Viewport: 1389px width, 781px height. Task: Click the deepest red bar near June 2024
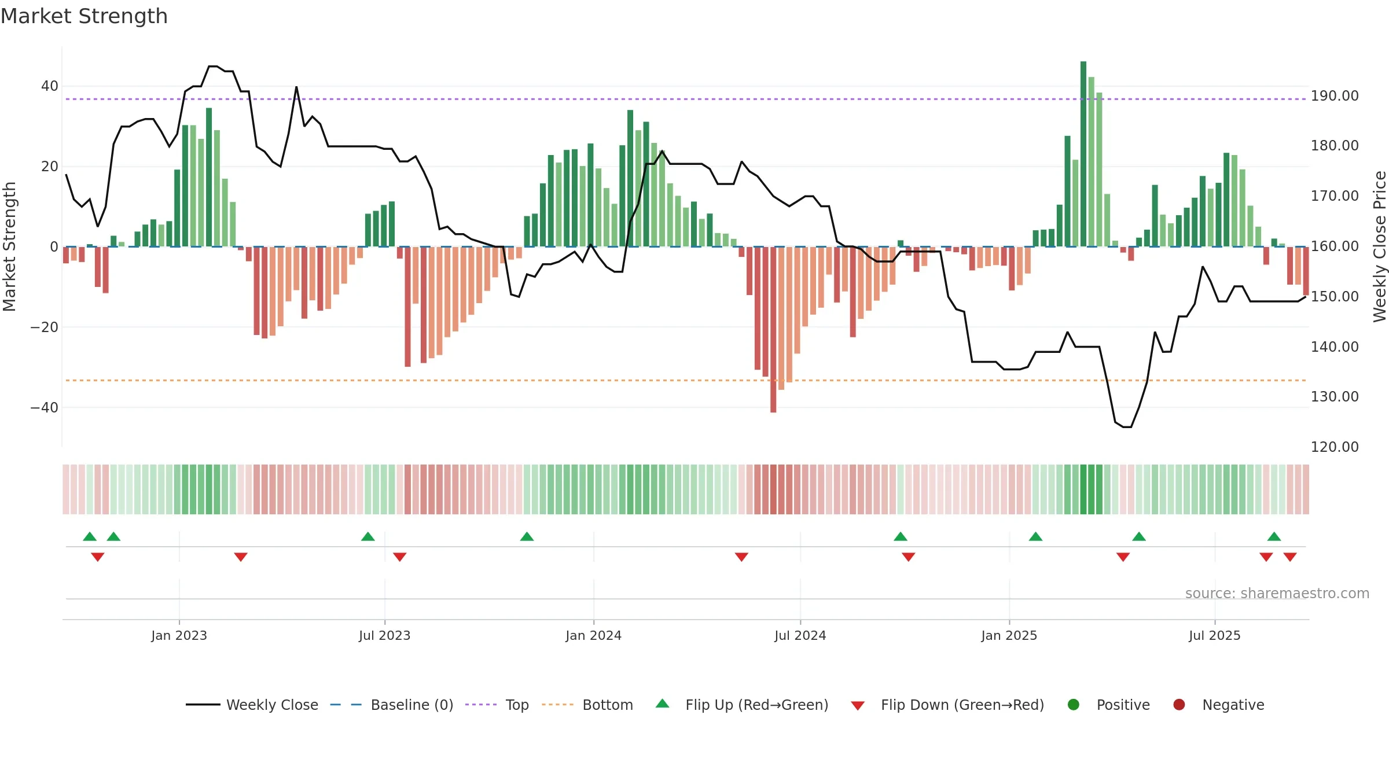point(773,330)
